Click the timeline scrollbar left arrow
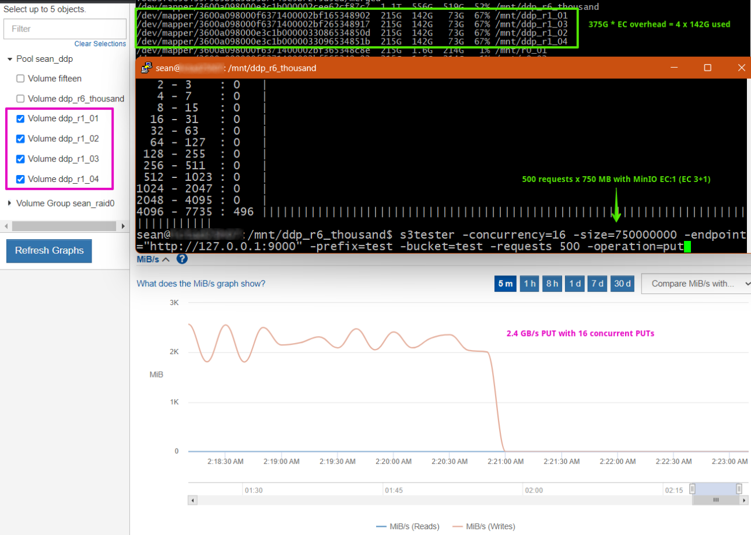 coord(193,500)
